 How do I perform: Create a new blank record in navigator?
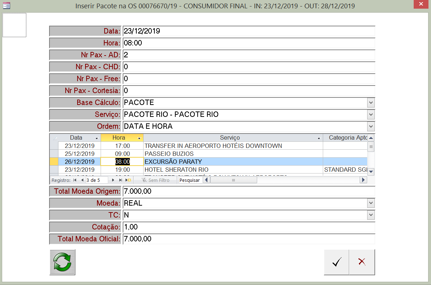[128, 180]
